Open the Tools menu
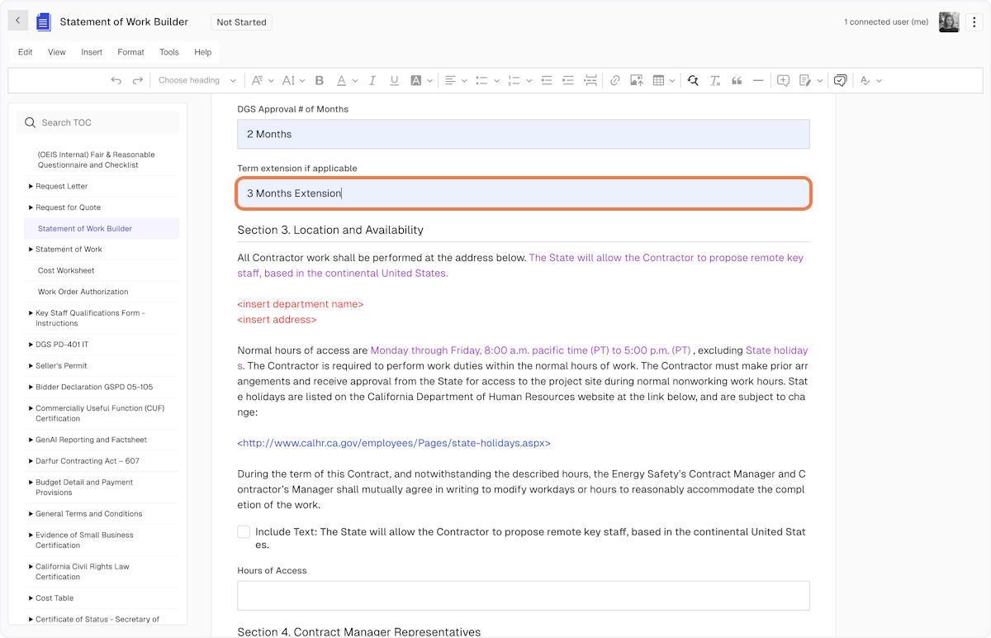 pos(169,52)
